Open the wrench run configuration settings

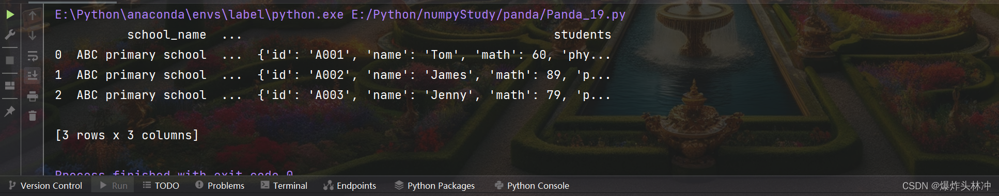click(x=10, y=35)
